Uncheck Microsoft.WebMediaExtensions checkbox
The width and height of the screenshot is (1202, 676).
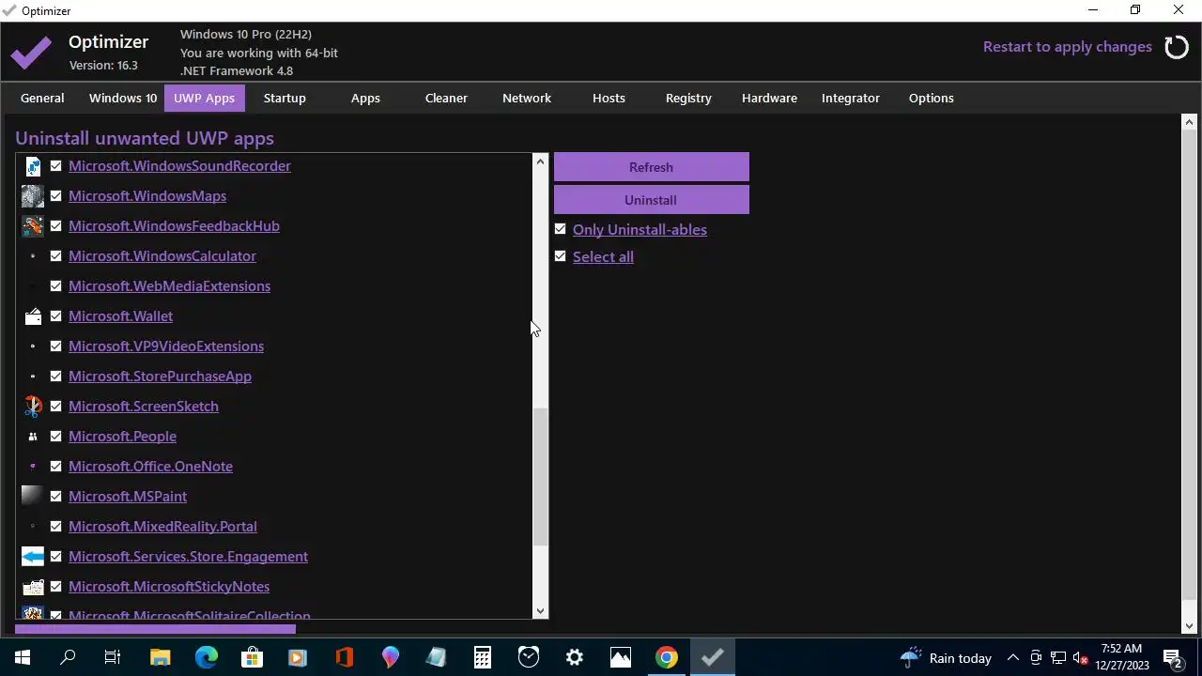[55, 286]
